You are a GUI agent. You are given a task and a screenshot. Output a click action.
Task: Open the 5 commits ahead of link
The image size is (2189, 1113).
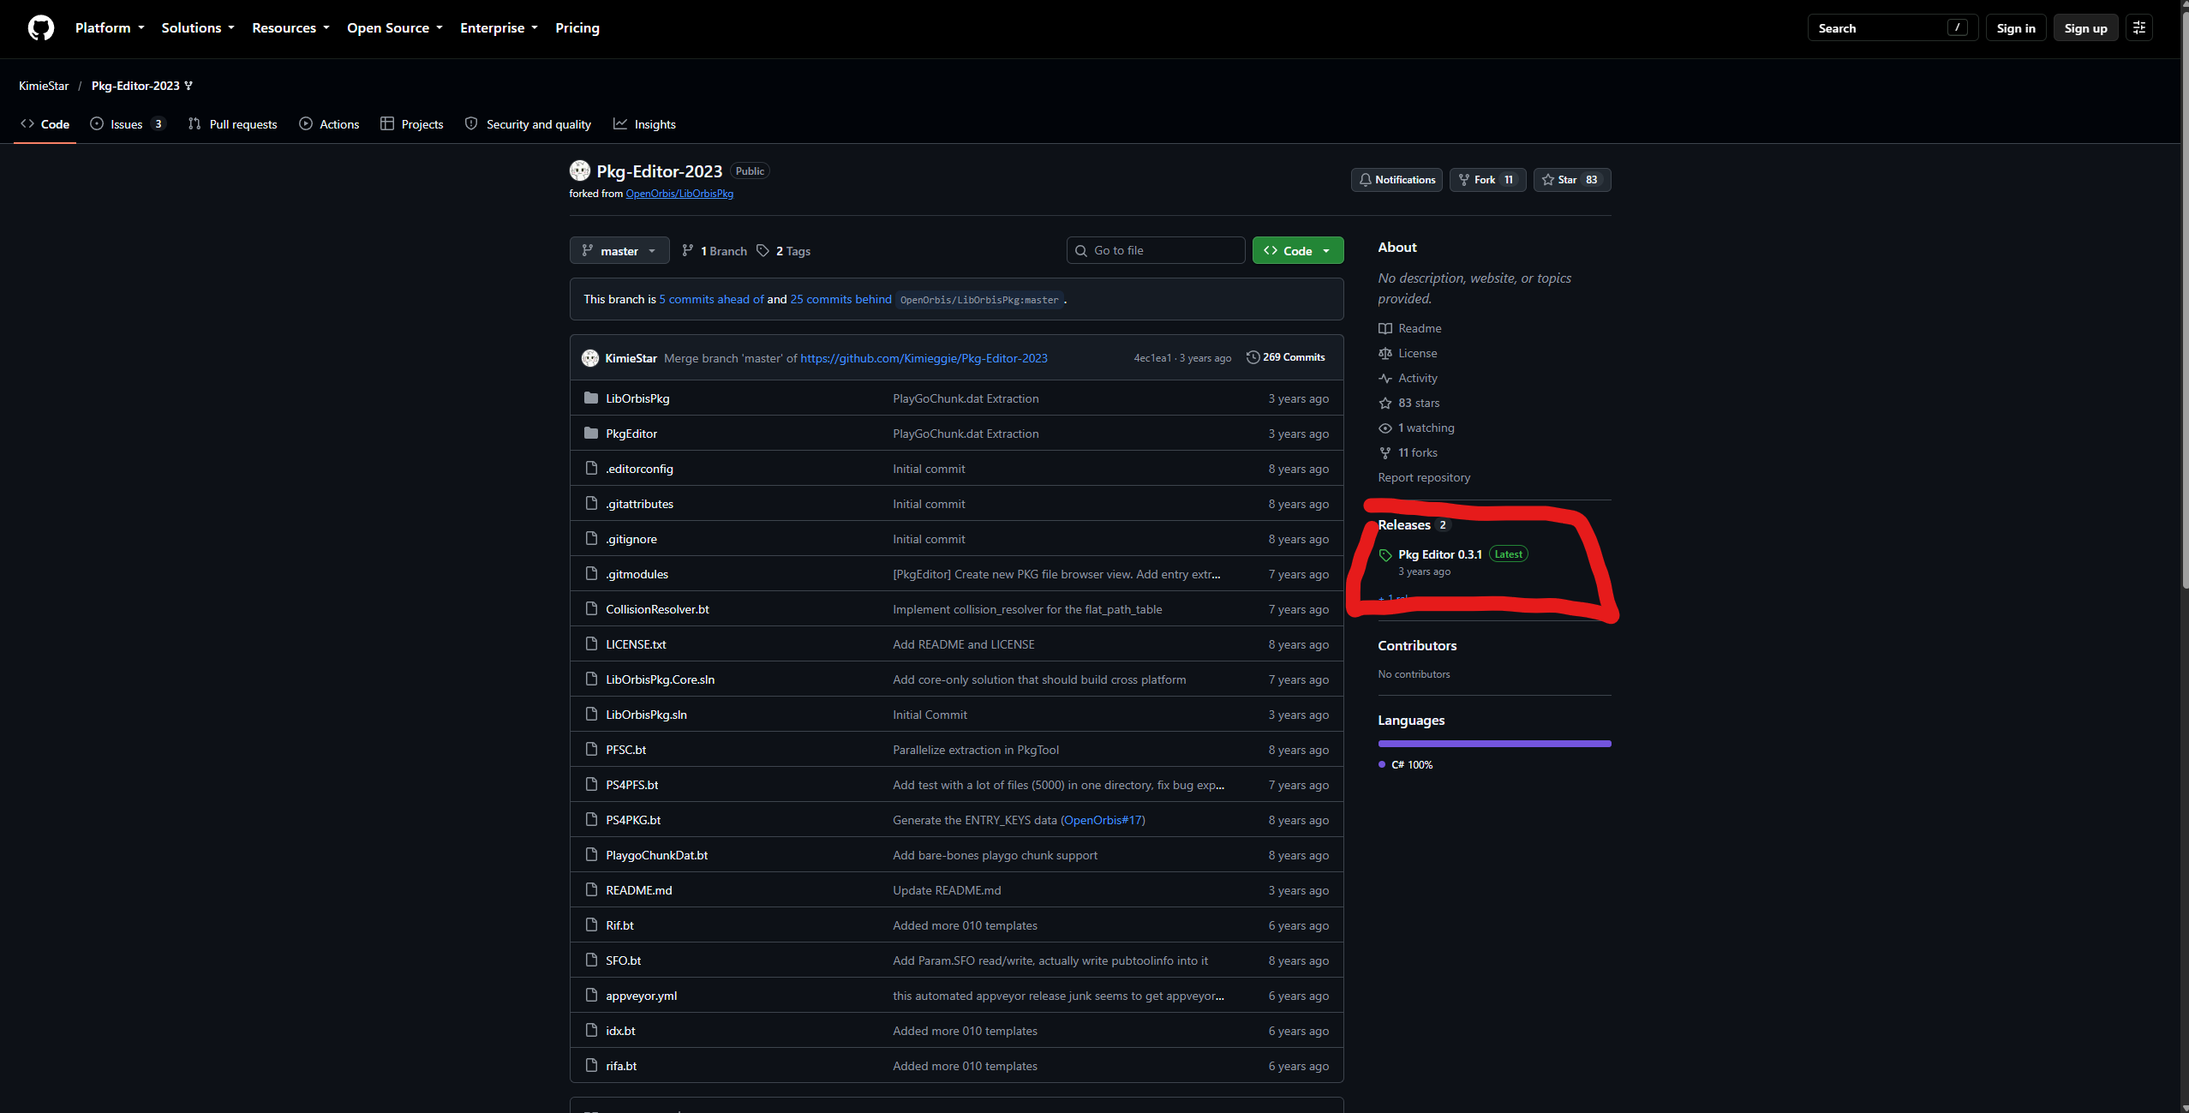(x=711, y=299)
